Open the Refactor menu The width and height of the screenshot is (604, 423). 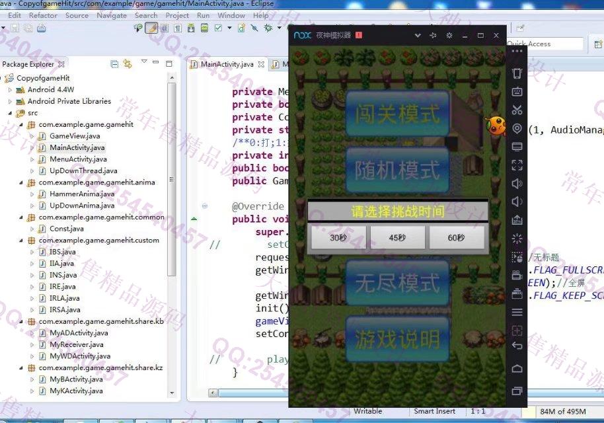(43, 15)
